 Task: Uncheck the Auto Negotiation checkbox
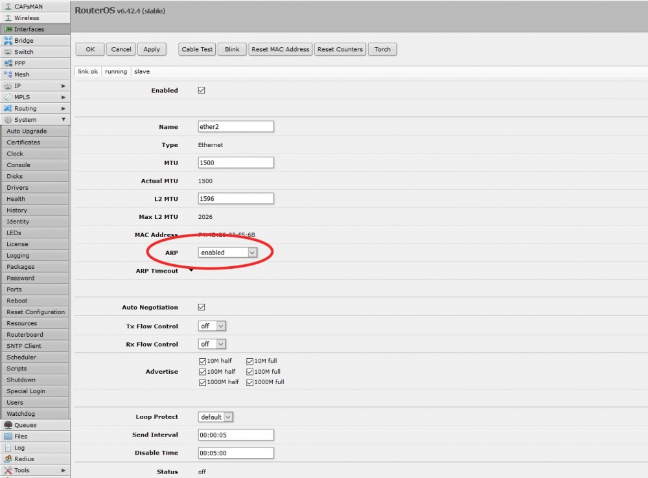(x=202, y=308)
